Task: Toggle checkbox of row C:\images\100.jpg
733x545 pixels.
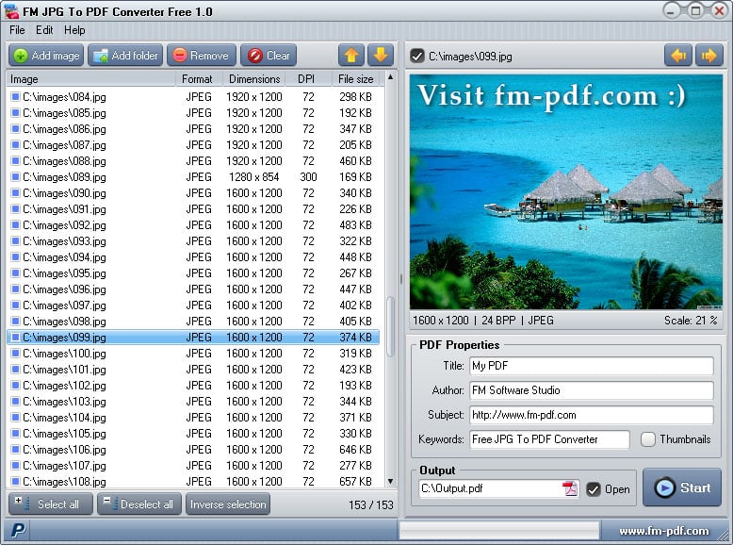Action: (15, 354)
